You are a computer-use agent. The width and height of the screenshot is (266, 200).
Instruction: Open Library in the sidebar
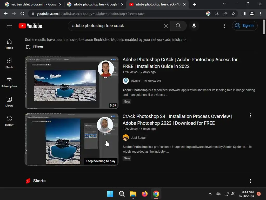(9, 102)
